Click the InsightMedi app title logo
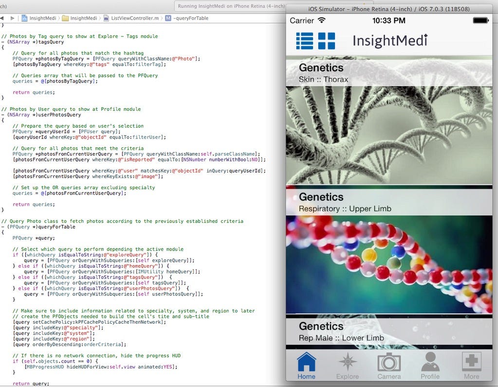 click(390, 41)
